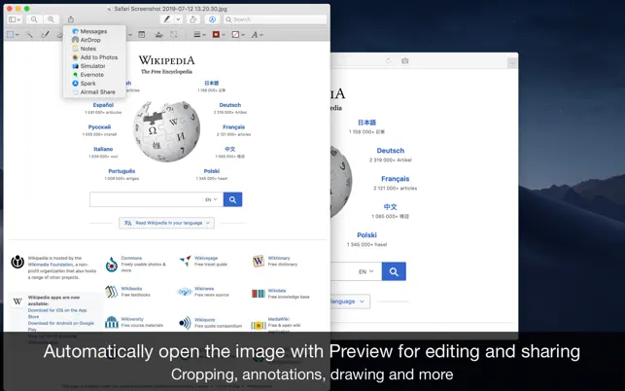Toggle the Markup toolbar button
Screen dimensions: 625x391
coord(213,19)
